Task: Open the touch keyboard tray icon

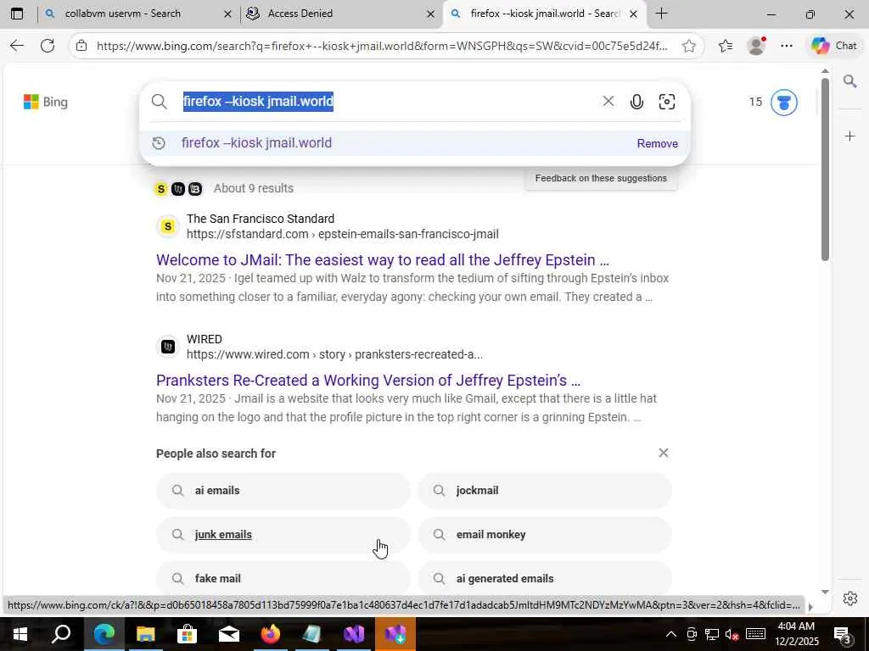Action: point(756,634)
